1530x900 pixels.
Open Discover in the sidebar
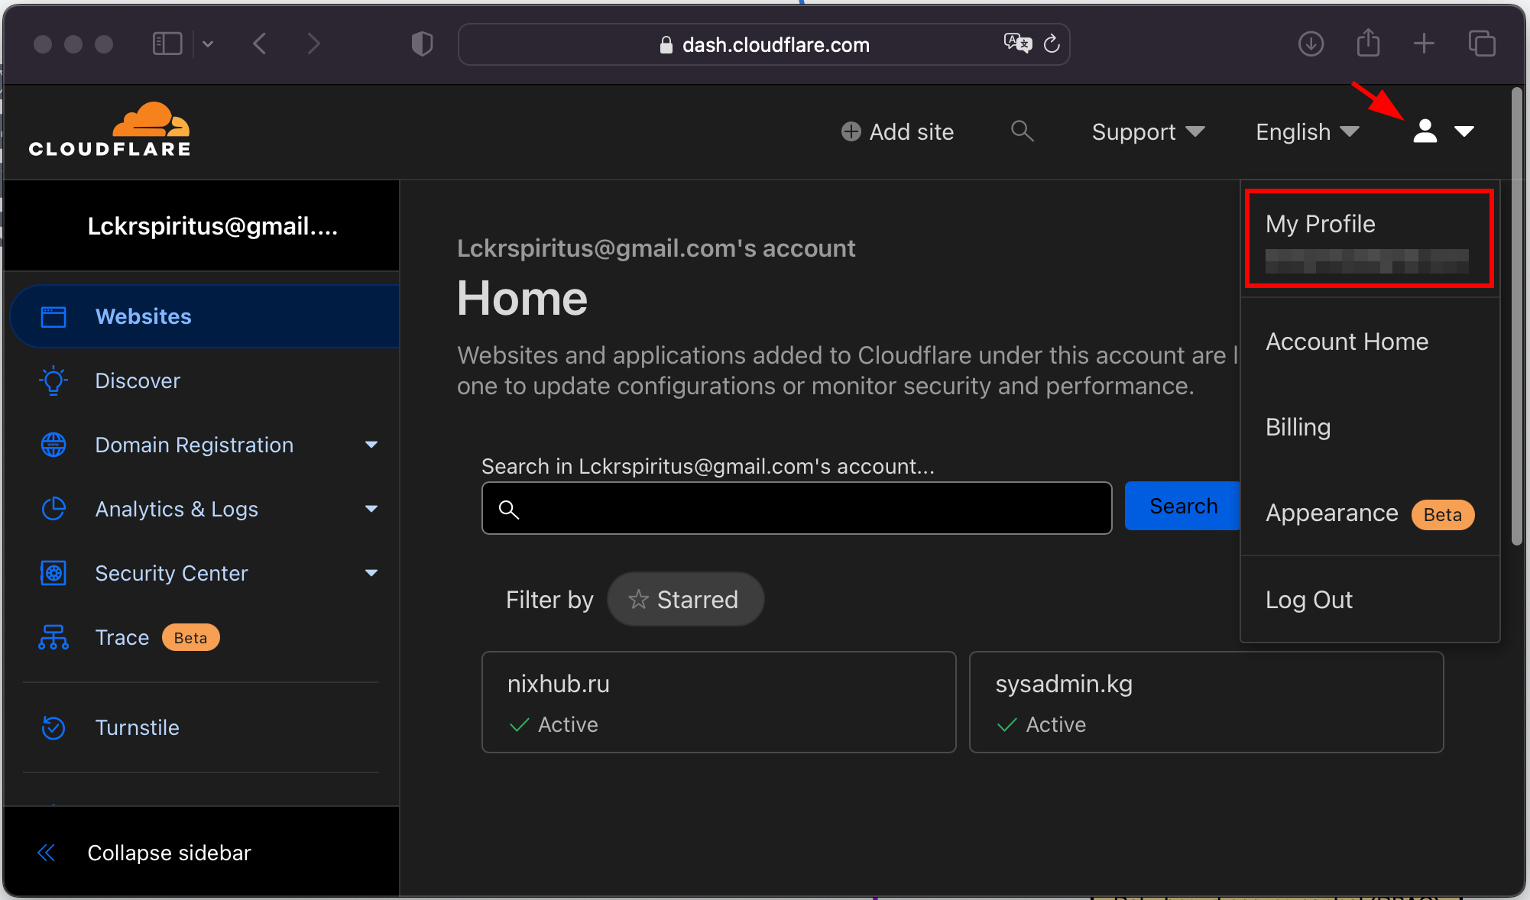click(x=138, y=380)
